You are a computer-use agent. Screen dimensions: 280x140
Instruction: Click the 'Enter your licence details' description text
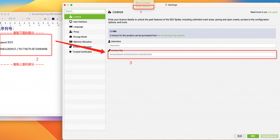[x=188, y=21]
